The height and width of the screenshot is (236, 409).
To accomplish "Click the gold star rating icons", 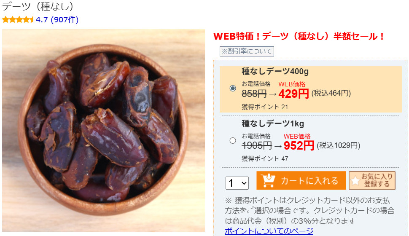I will [x=18, y=19].
